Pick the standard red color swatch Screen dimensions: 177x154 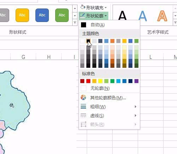88,81
